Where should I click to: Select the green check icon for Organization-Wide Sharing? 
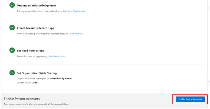pyautogui.click(x=12, y=73)
